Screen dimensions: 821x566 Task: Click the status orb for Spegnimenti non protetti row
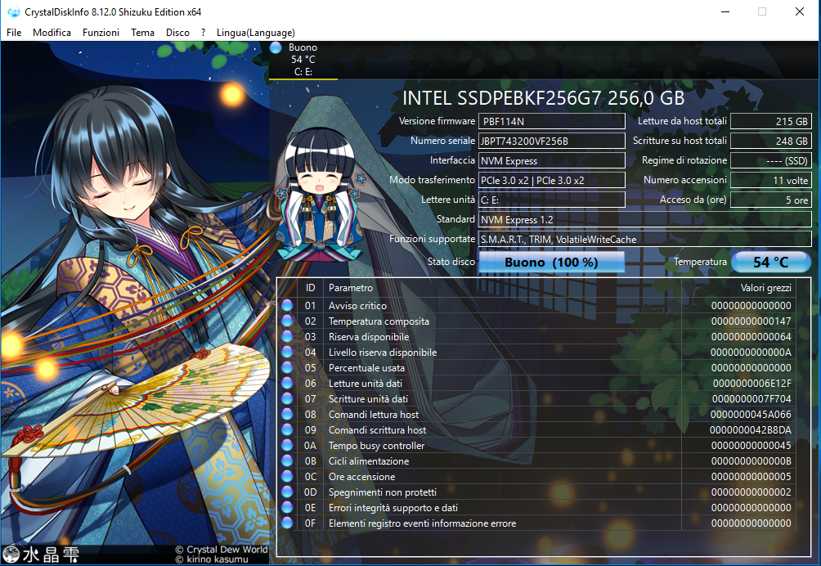click(x=287, y=492)
